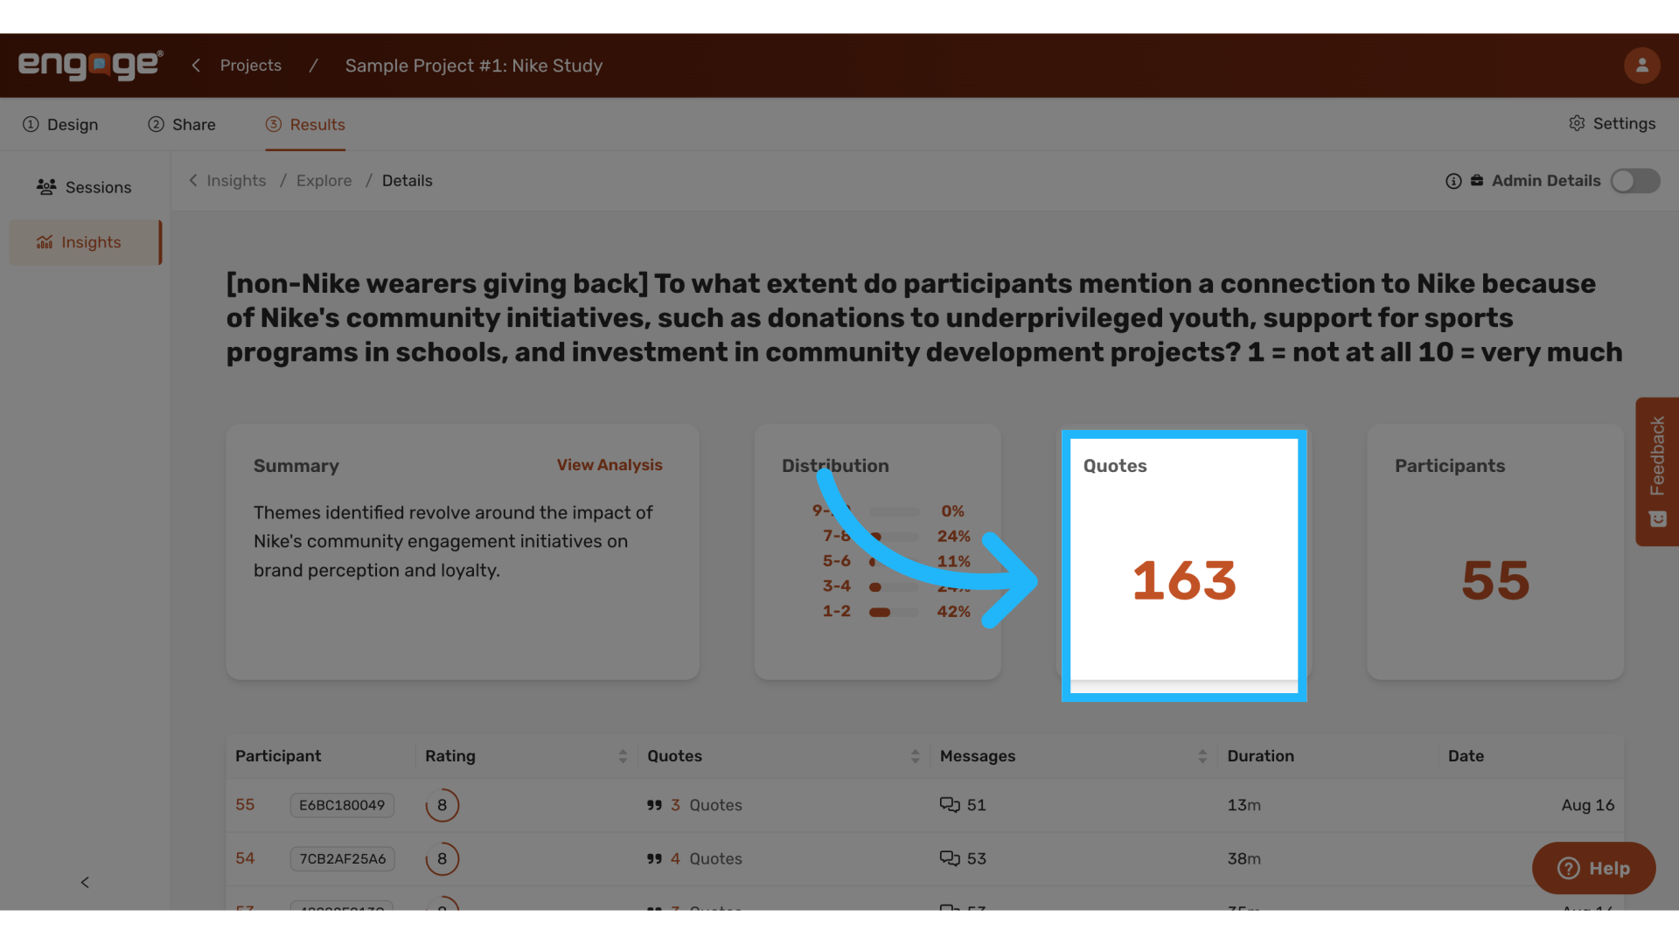Select the Results tab
This screenshot has width=1679, height=944.
[x=305, y=124]
